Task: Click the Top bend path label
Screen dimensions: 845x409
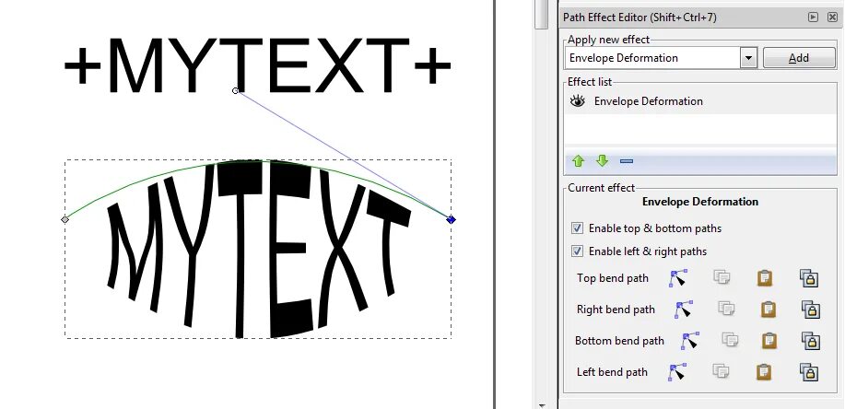Action: pos(613,278)
